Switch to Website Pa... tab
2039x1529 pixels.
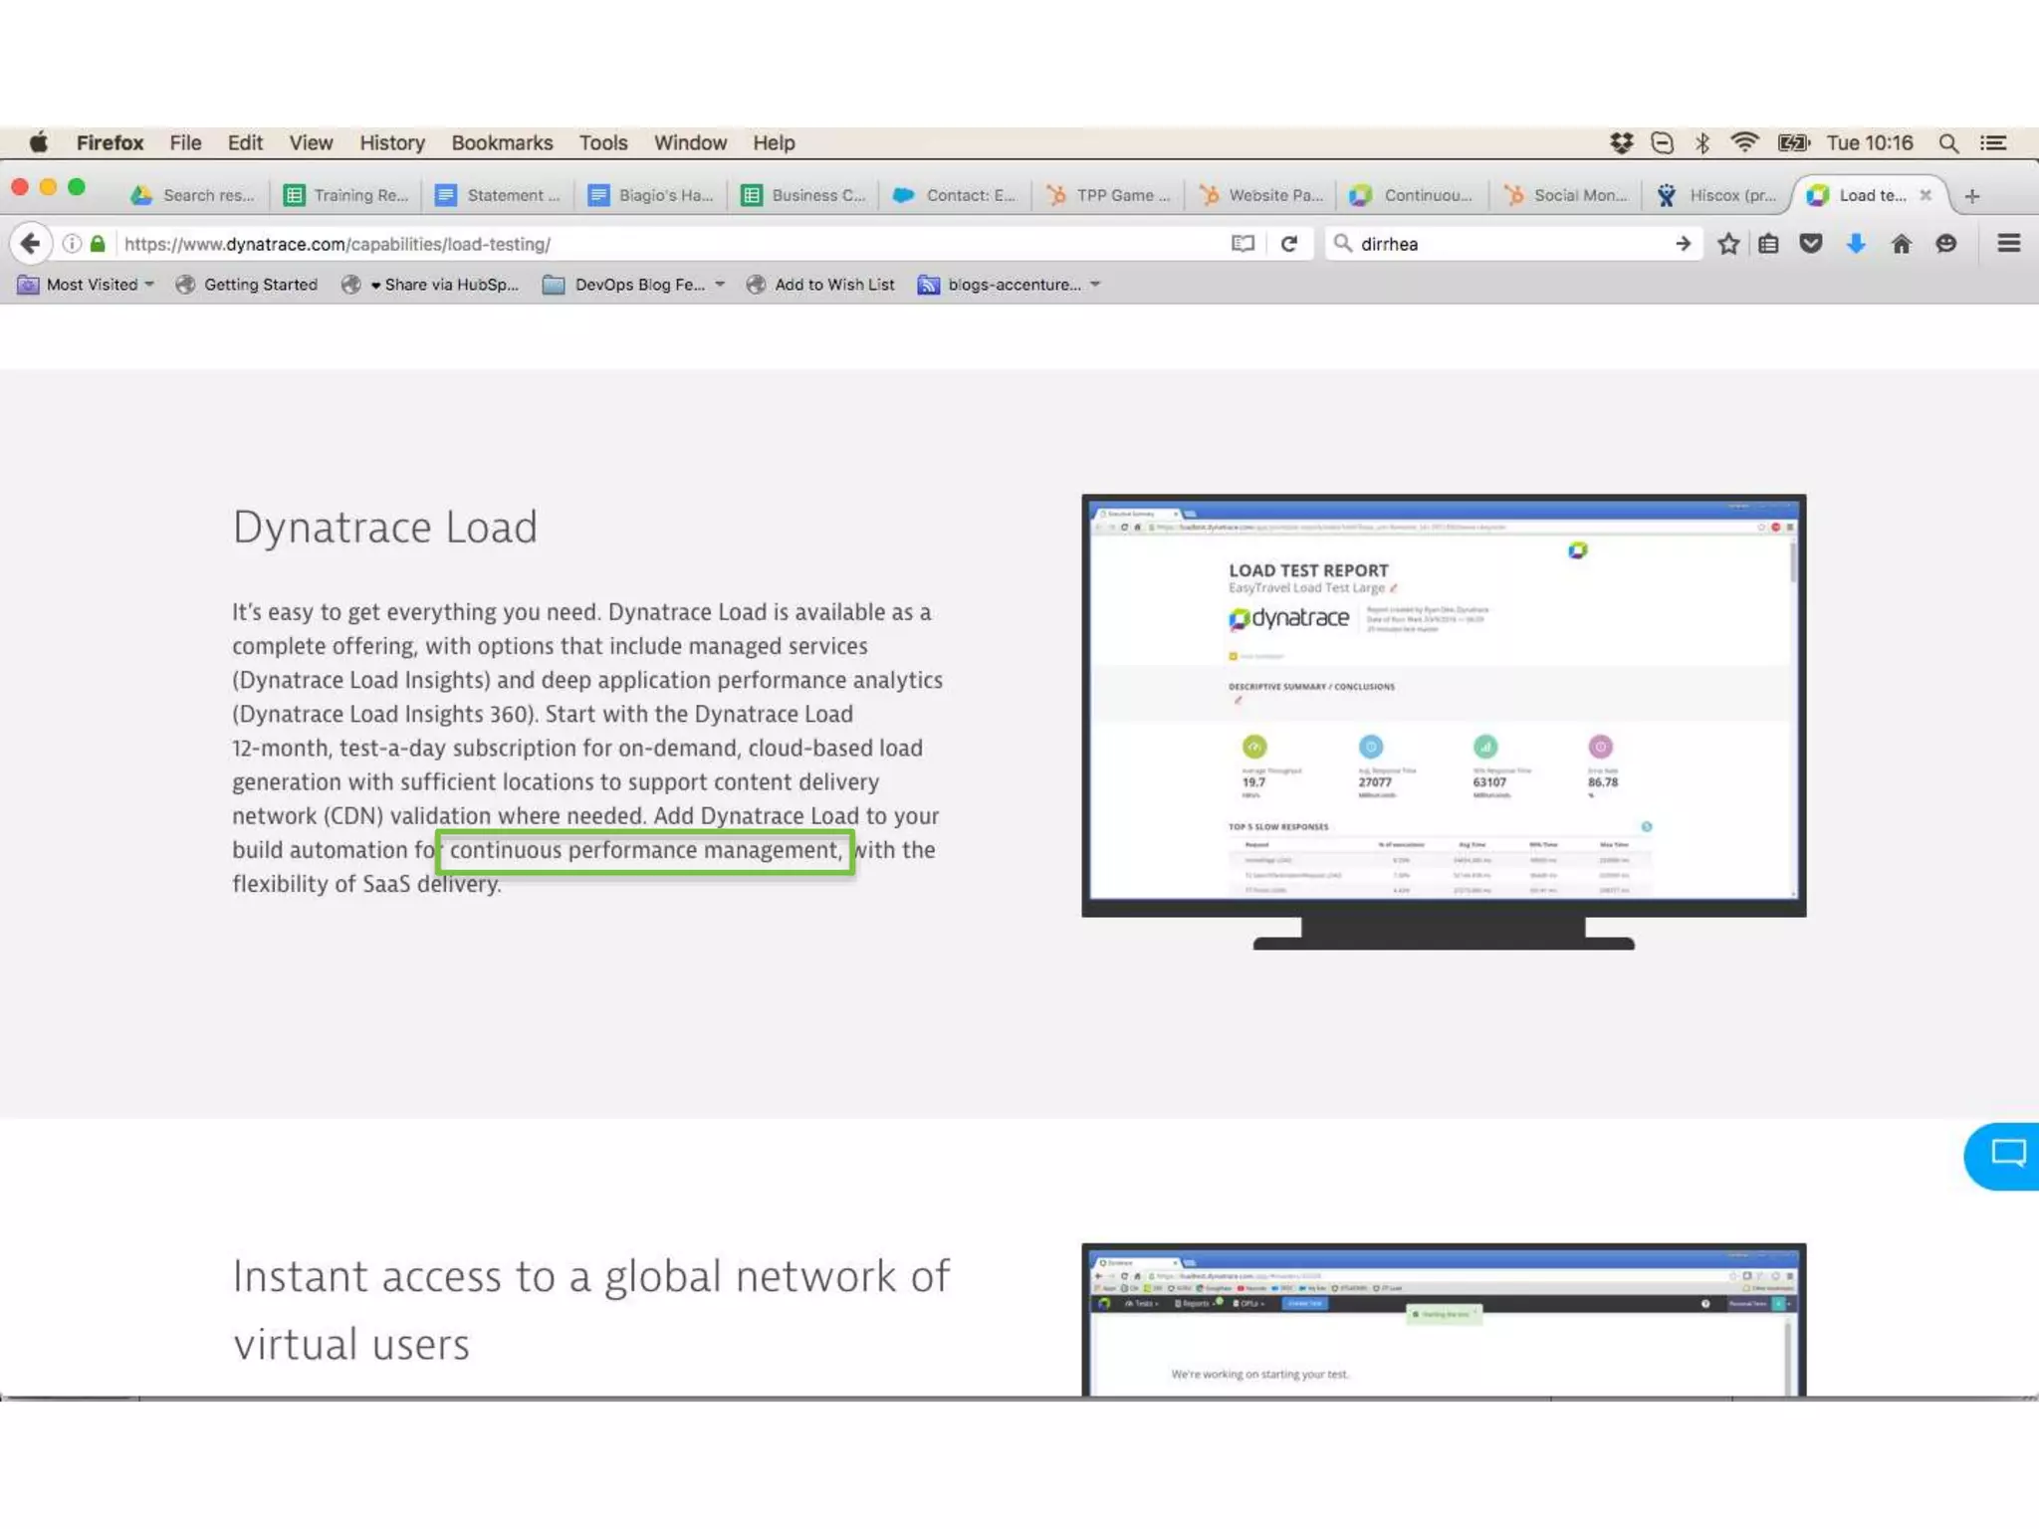[x=1261, y=195]
